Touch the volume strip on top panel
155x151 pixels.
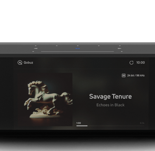tap(77, 51)
